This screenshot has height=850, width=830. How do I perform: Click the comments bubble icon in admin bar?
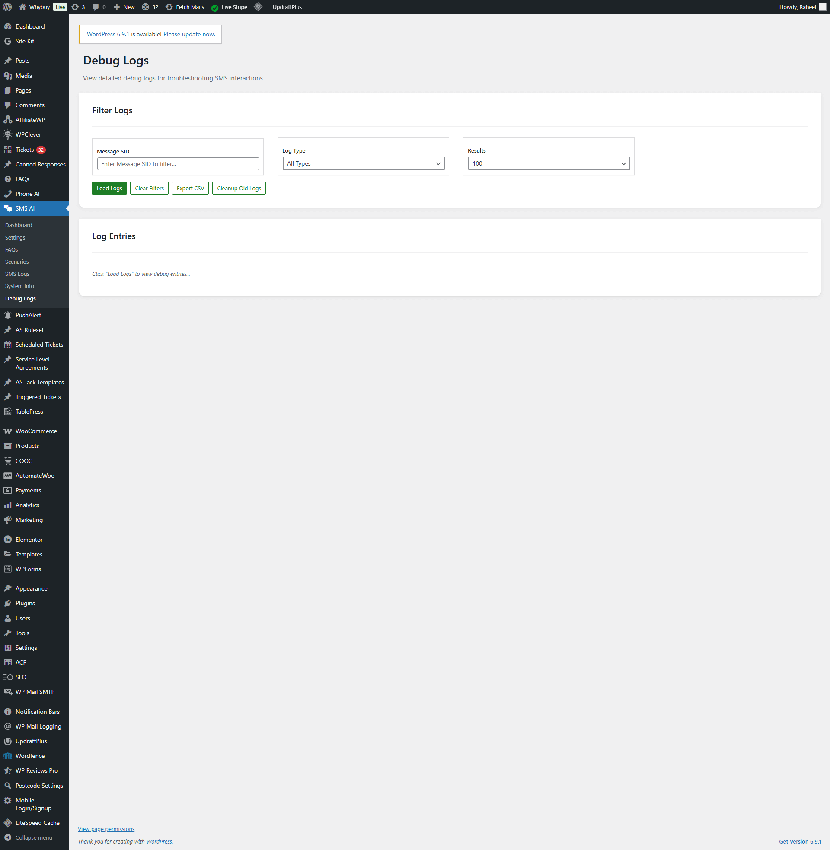[96, 7]
